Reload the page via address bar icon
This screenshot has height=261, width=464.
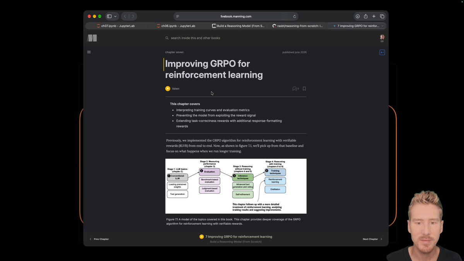(295, 16)
